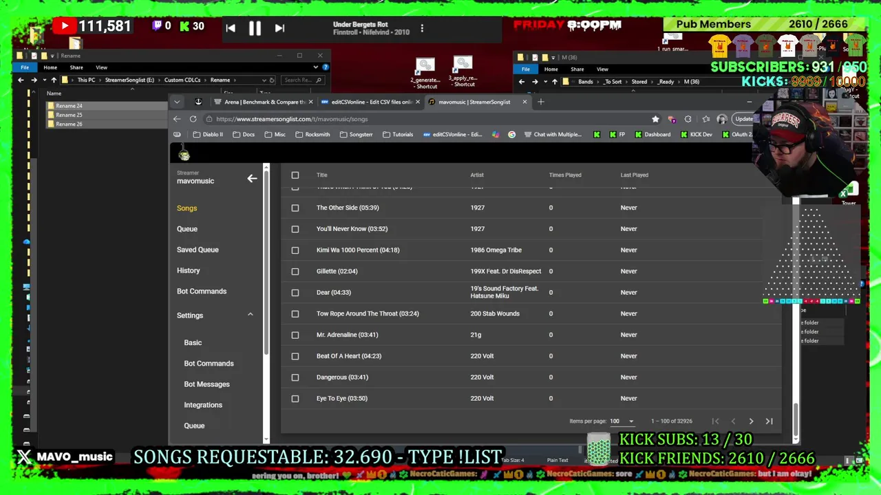
Task: Open the Dashboard bookmark
Action: pyautogui.click(x=652, y=135)
